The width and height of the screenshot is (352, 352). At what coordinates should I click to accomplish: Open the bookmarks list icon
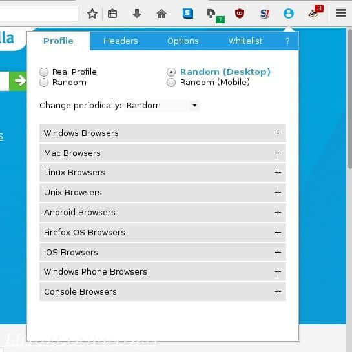point(112,14)
